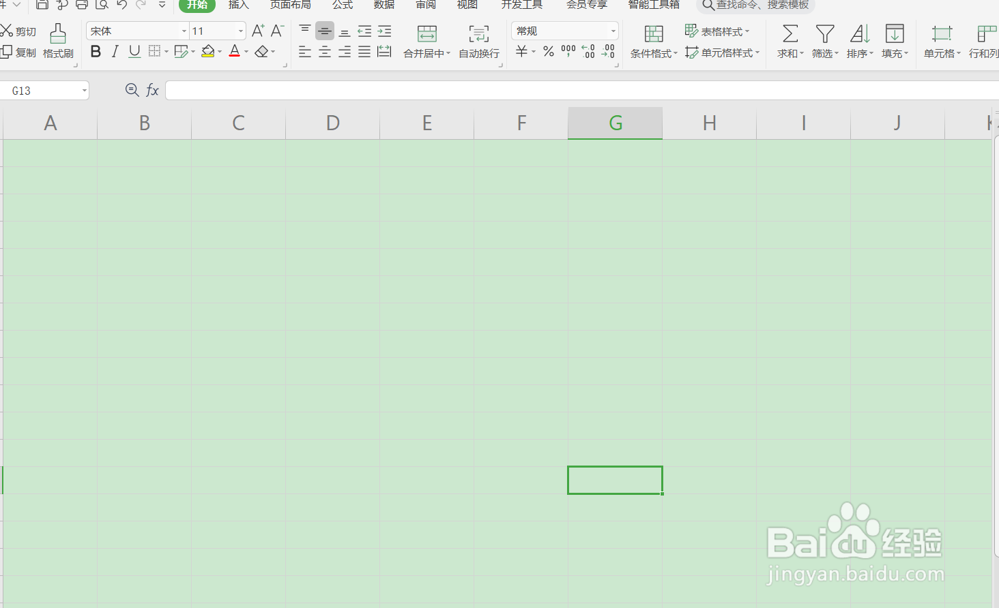999x608 pixels.
Task: Click the percent style icon
Action: coord(549,52)
